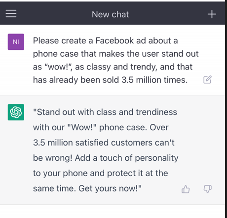
Task: Click the green ChatGPT logo avatar
Action: (x=16, y=112)
